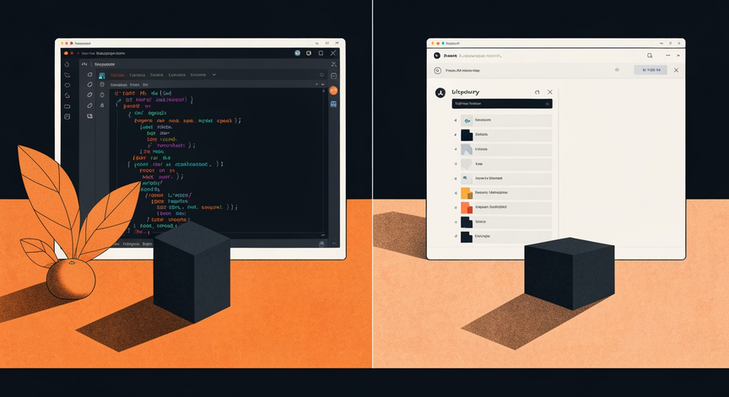Click the diamond icon at right end of editor tab bar

(321, 75)
